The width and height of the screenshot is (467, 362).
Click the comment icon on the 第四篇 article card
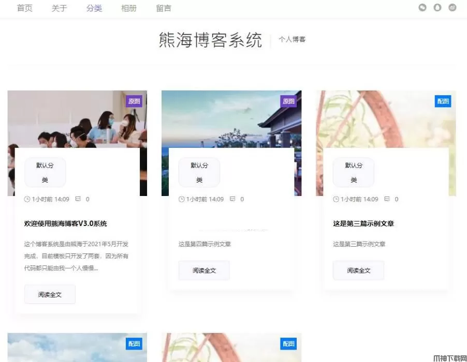tap(232, 199)
